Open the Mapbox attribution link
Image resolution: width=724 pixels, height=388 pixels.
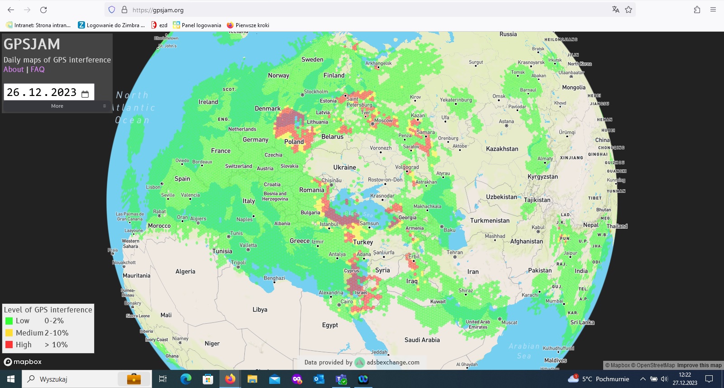618,365
